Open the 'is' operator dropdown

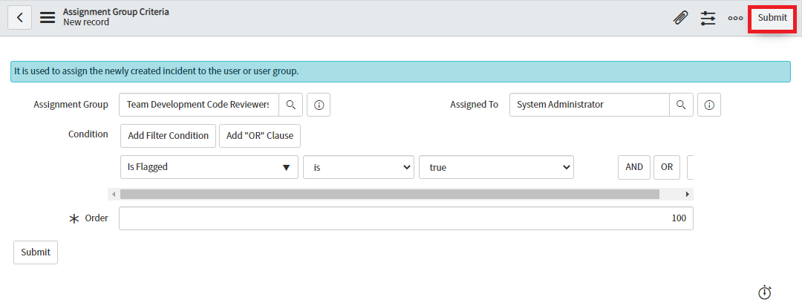click(358, 167)
